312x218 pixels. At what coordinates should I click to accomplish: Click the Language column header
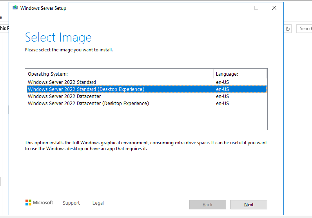point(227,74)
